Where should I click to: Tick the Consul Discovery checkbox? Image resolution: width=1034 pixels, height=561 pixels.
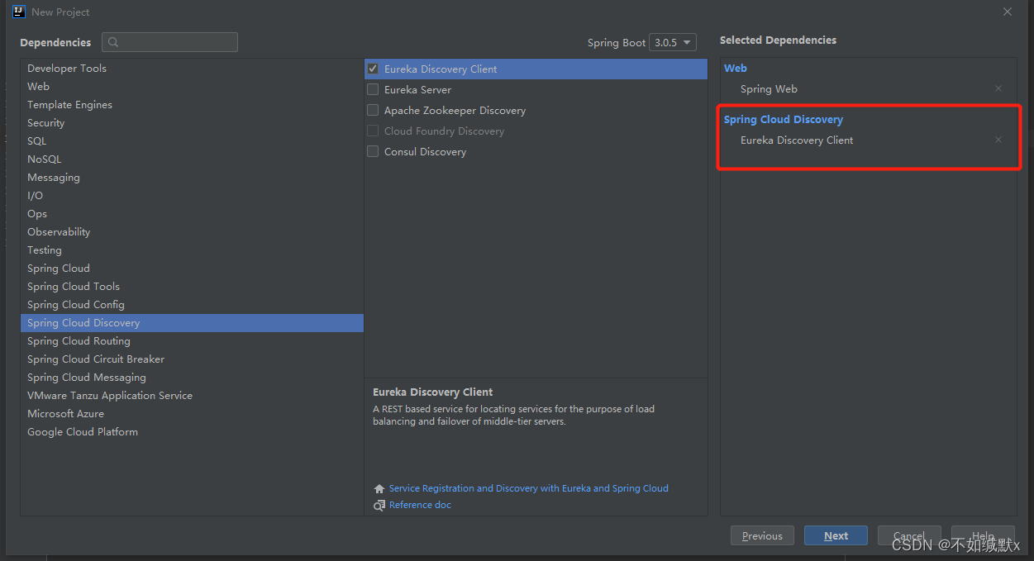(x=373, y=151)
